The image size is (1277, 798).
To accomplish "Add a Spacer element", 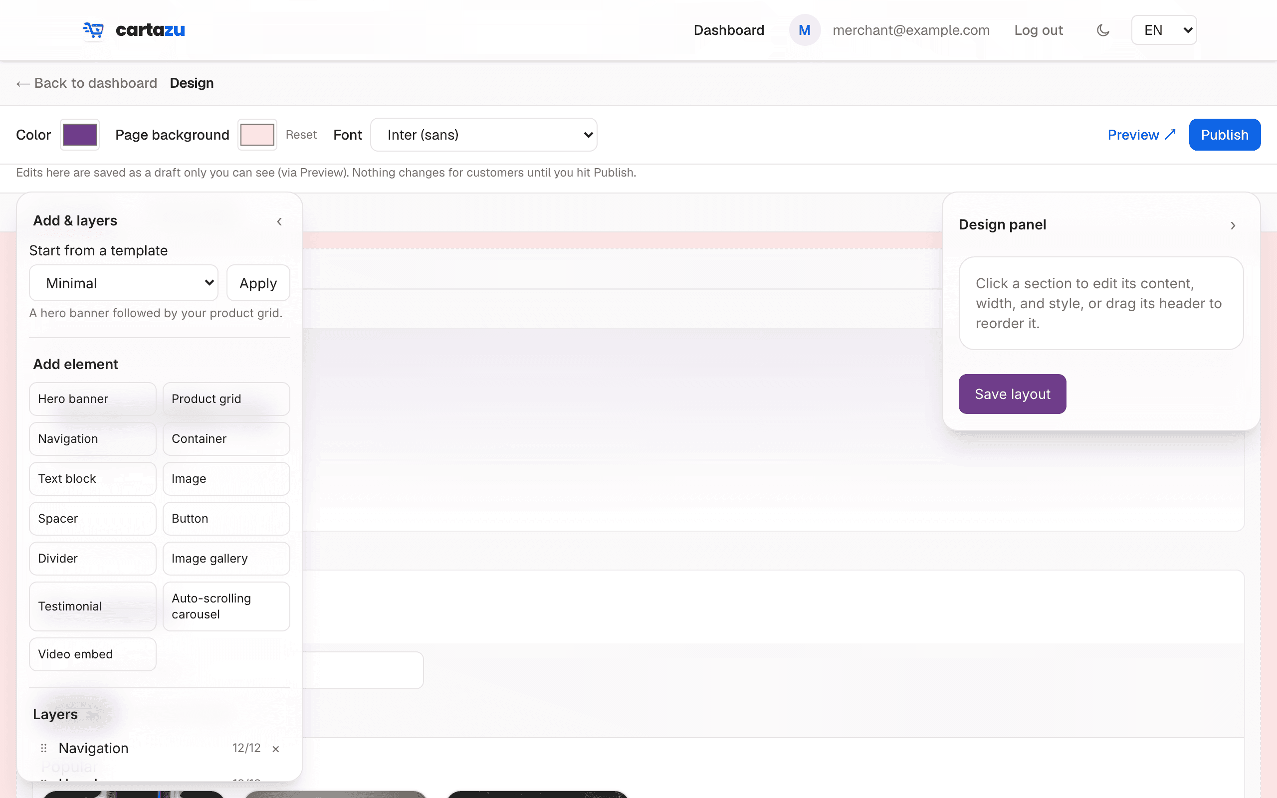I will pos(92,518).
